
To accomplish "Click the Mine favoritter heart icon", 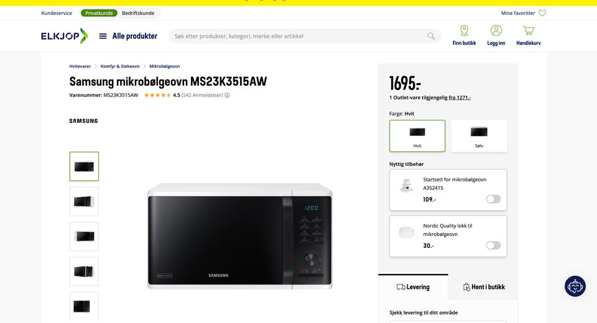I will [x=542, y=13].
